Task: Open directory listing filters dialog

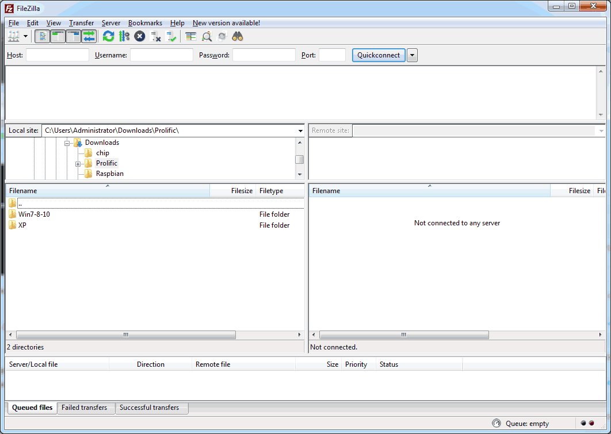Action: coord(190,37)
